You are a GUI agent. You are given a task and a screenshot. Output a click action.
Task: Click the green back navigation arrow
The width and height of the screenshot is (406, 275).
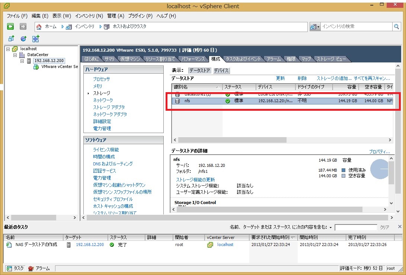(x=10, y=26)
